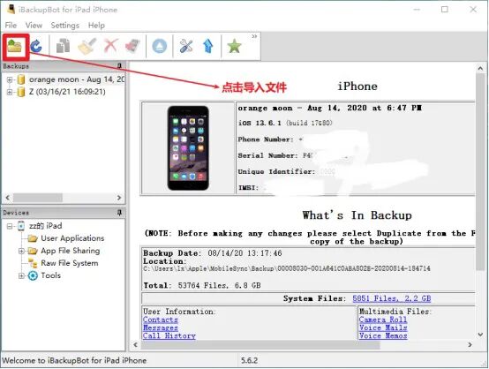Click the iPhone device thumbnail image
Viewport: 489px width, 369px height.
[188, 147]
